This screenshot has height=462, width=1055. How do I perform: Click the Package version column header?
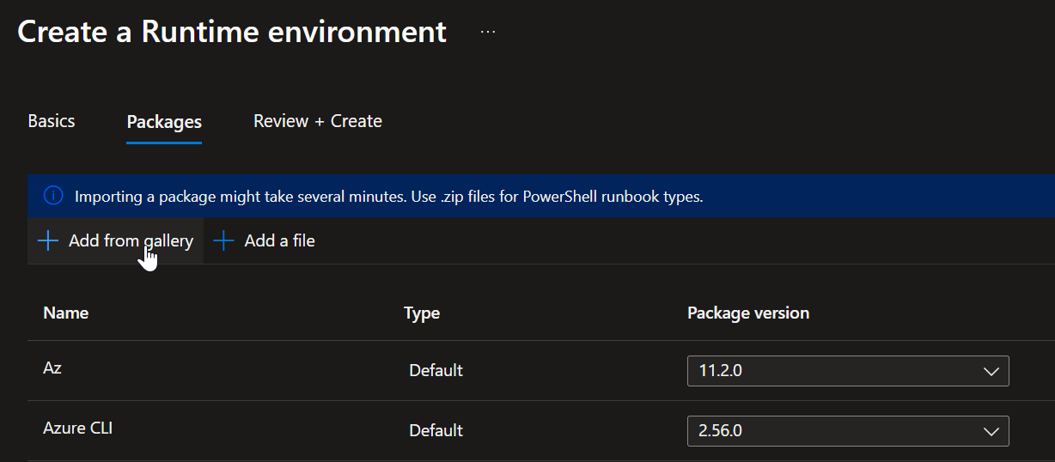click(748, 313)
